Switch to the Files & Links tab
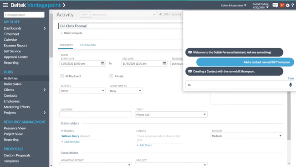Viewport: 296px width, 167px height. click(88, 45)
